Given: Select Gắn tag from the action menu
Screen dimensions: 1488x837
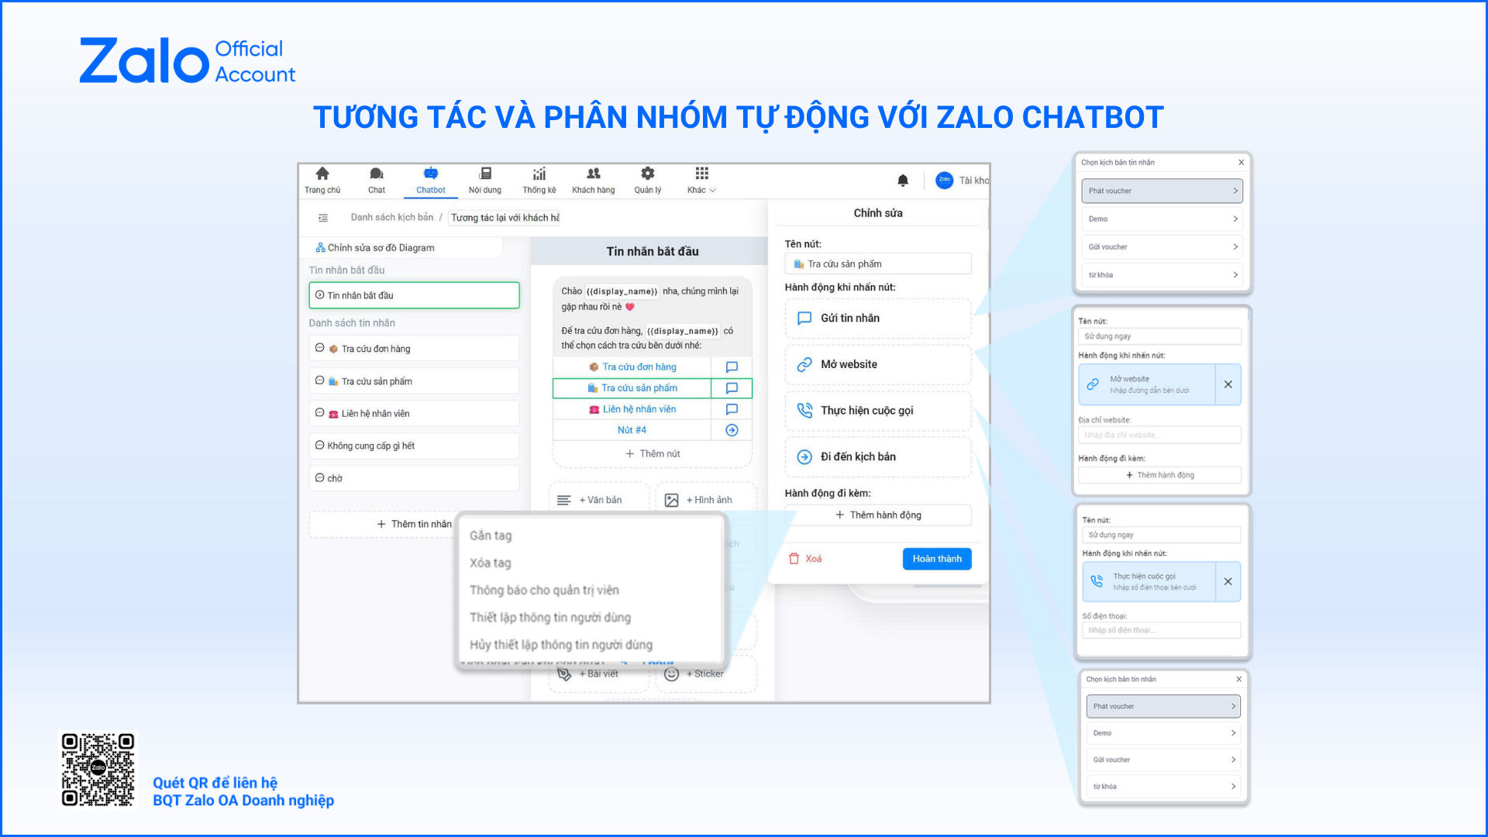Looking at the screenshot, I should [491, 536].
